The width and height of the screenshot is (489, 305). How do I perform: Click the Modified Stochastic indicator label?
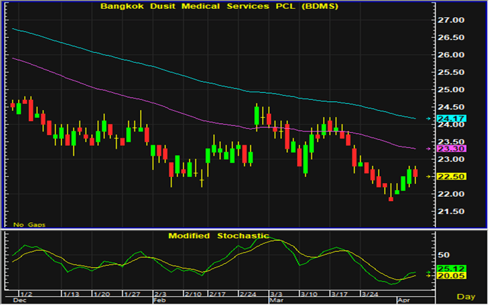tap(219, 235)
